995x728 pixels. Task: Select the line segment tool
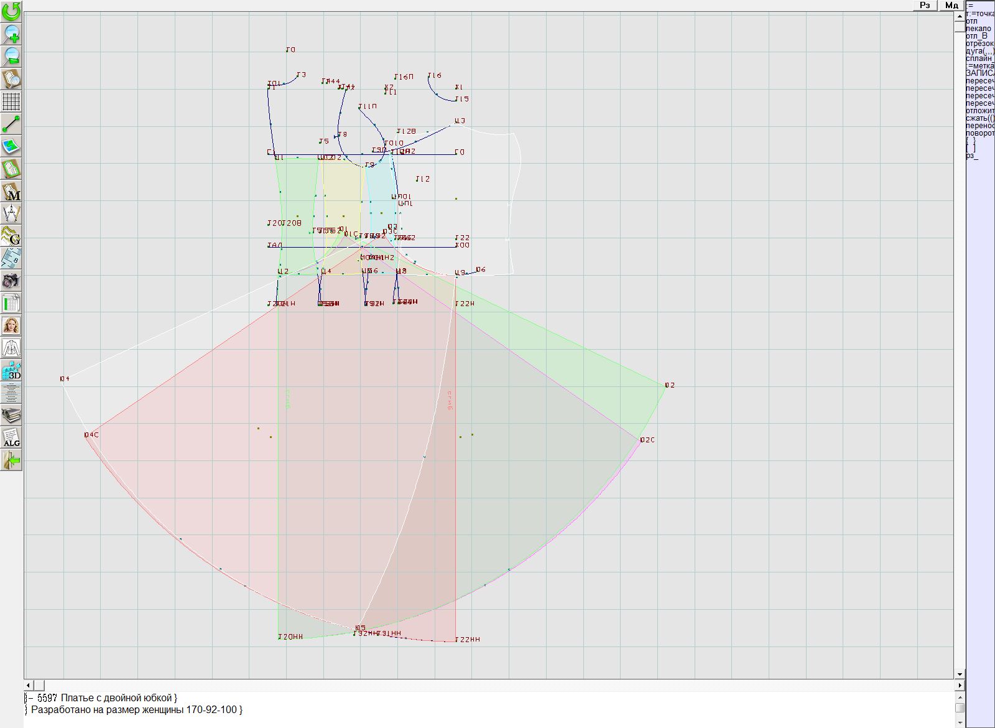11,124
